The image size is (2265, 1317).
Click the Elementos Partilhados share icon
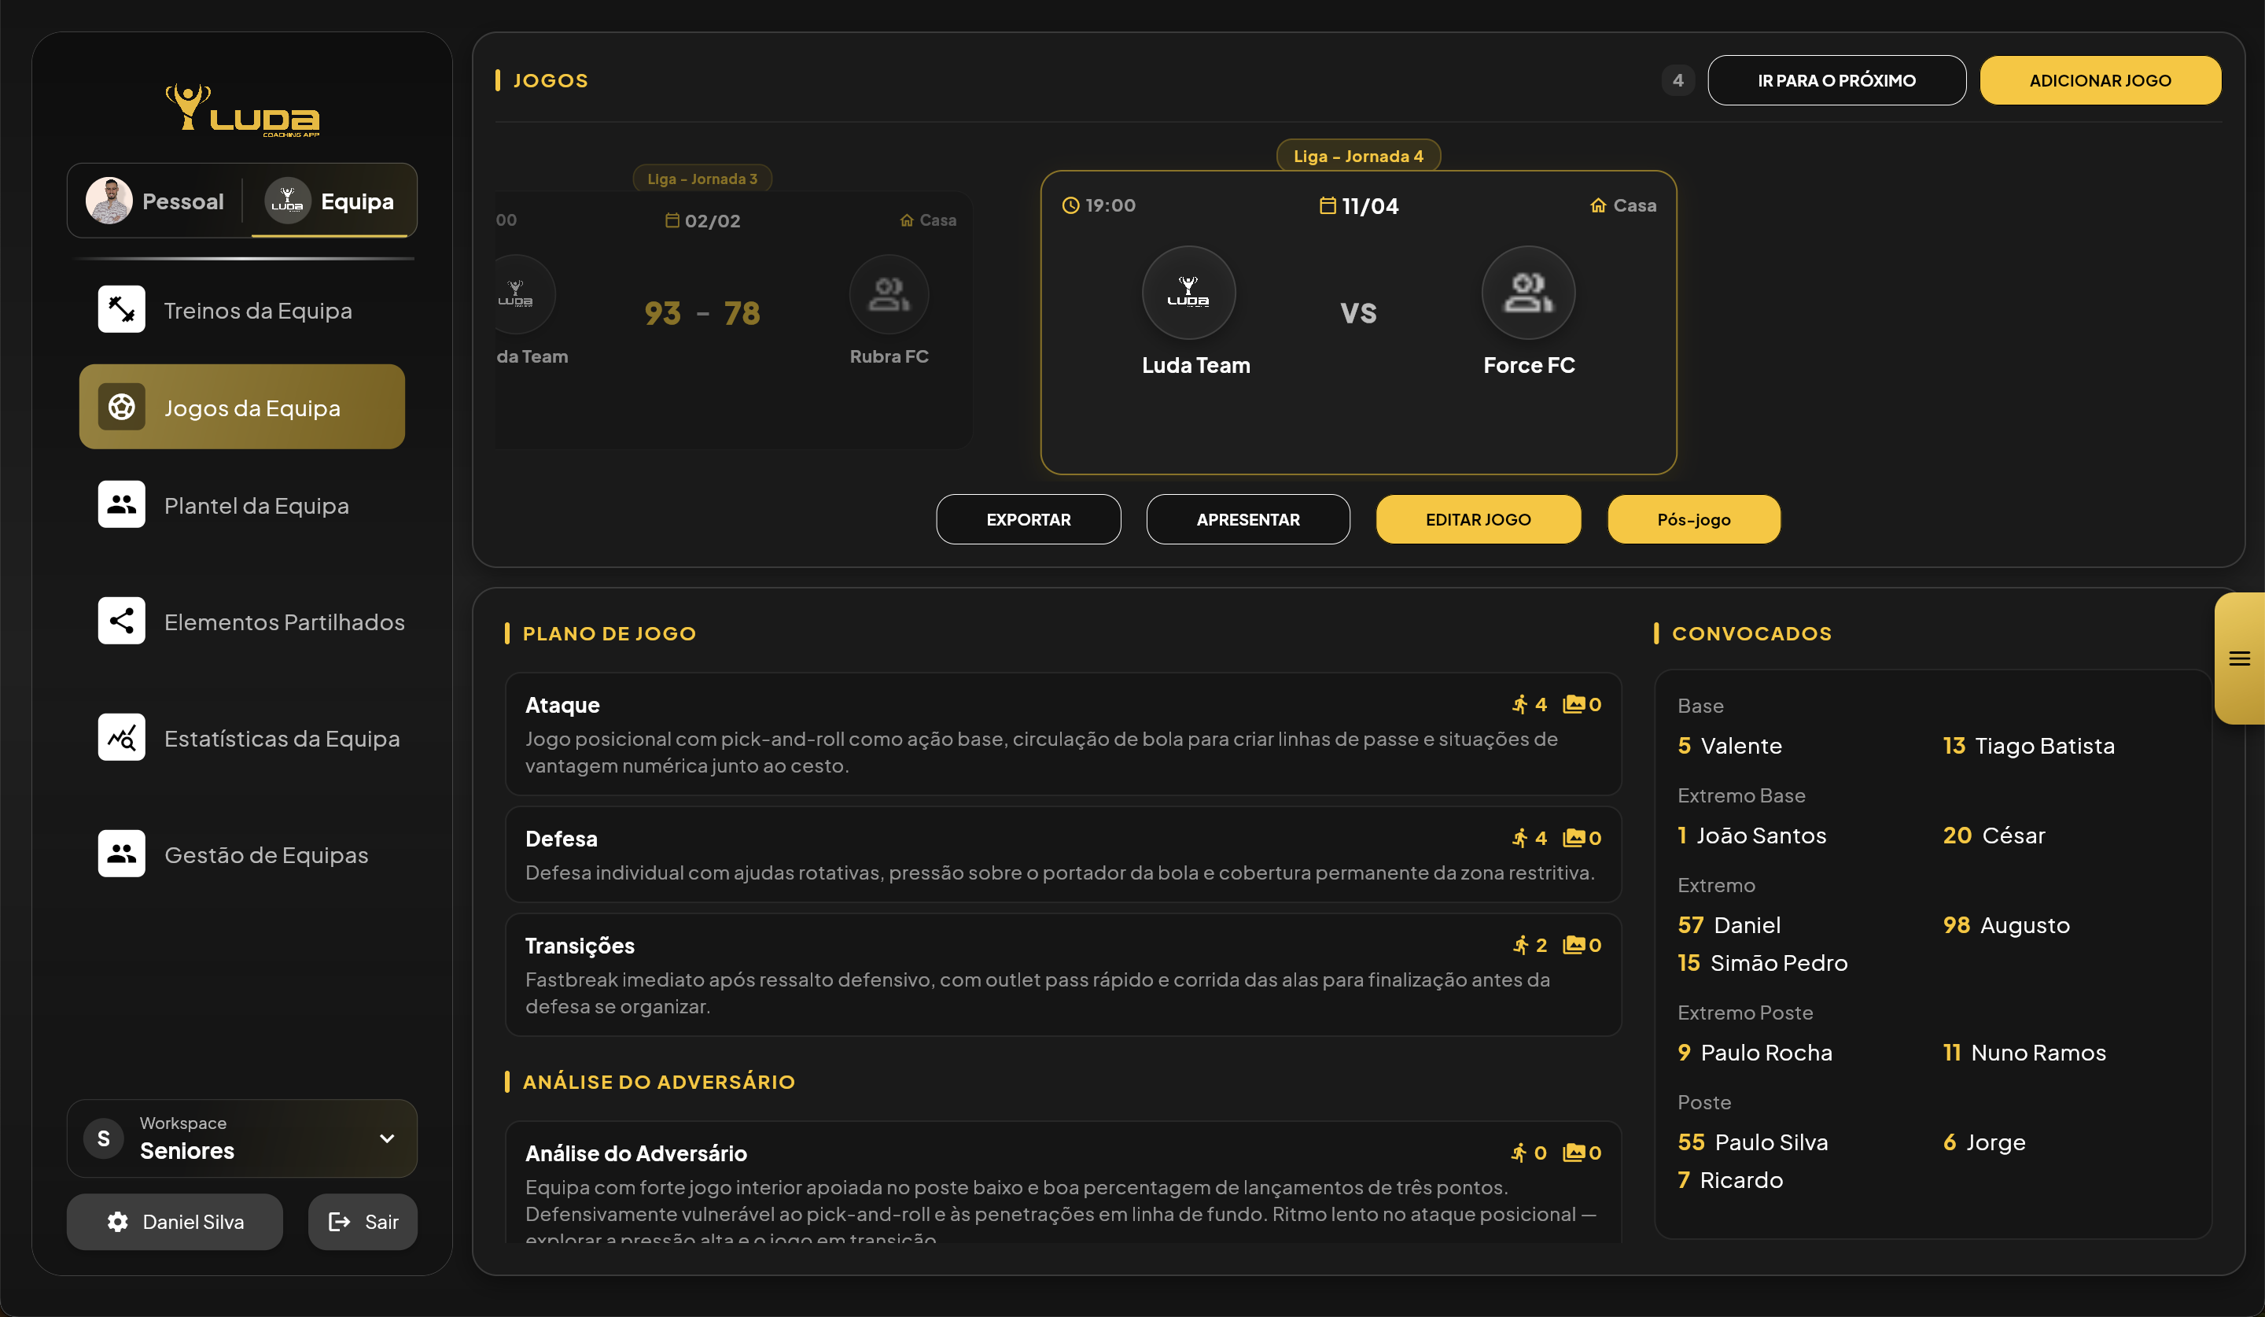(x=120, y=620)
